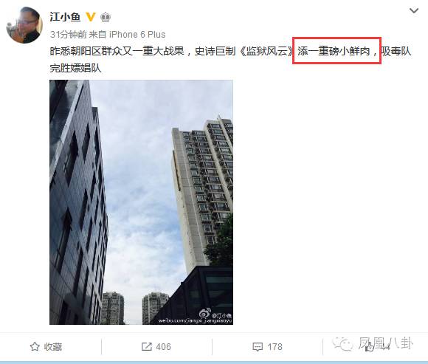Click the 406 repost count
The height and width of the screenshot is (364, 428).
pyautogui.click(x=163, y=347)
